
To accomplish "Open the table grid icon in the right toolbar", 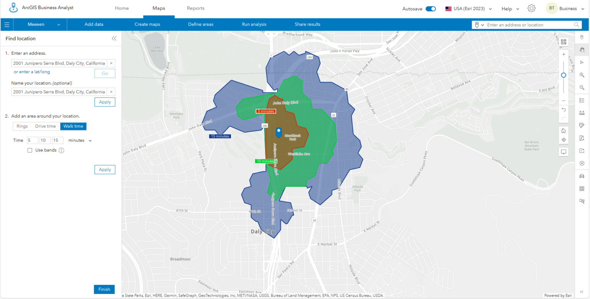I will (582, 189).
